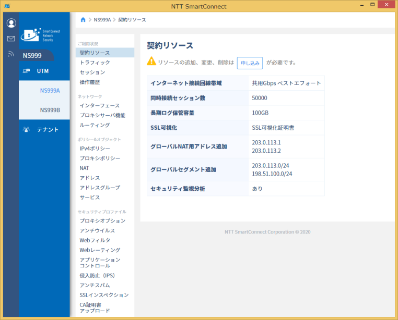Open SSLインスペクション profile
Screen dimensions: 398x320
[x=105, y=295]
